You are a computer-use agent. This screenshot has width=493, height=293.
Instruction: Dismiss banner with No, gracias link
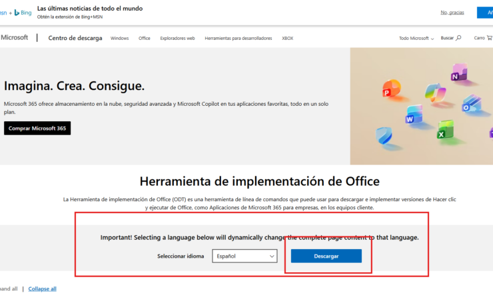pyautogui.click(x=452, y=12)
